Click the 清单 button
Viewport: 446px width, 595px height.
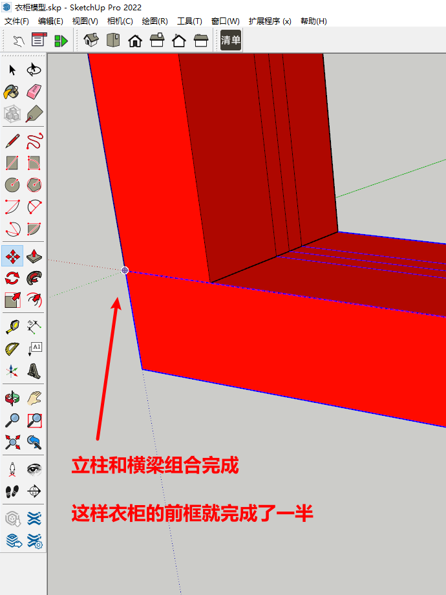[231, 40]
